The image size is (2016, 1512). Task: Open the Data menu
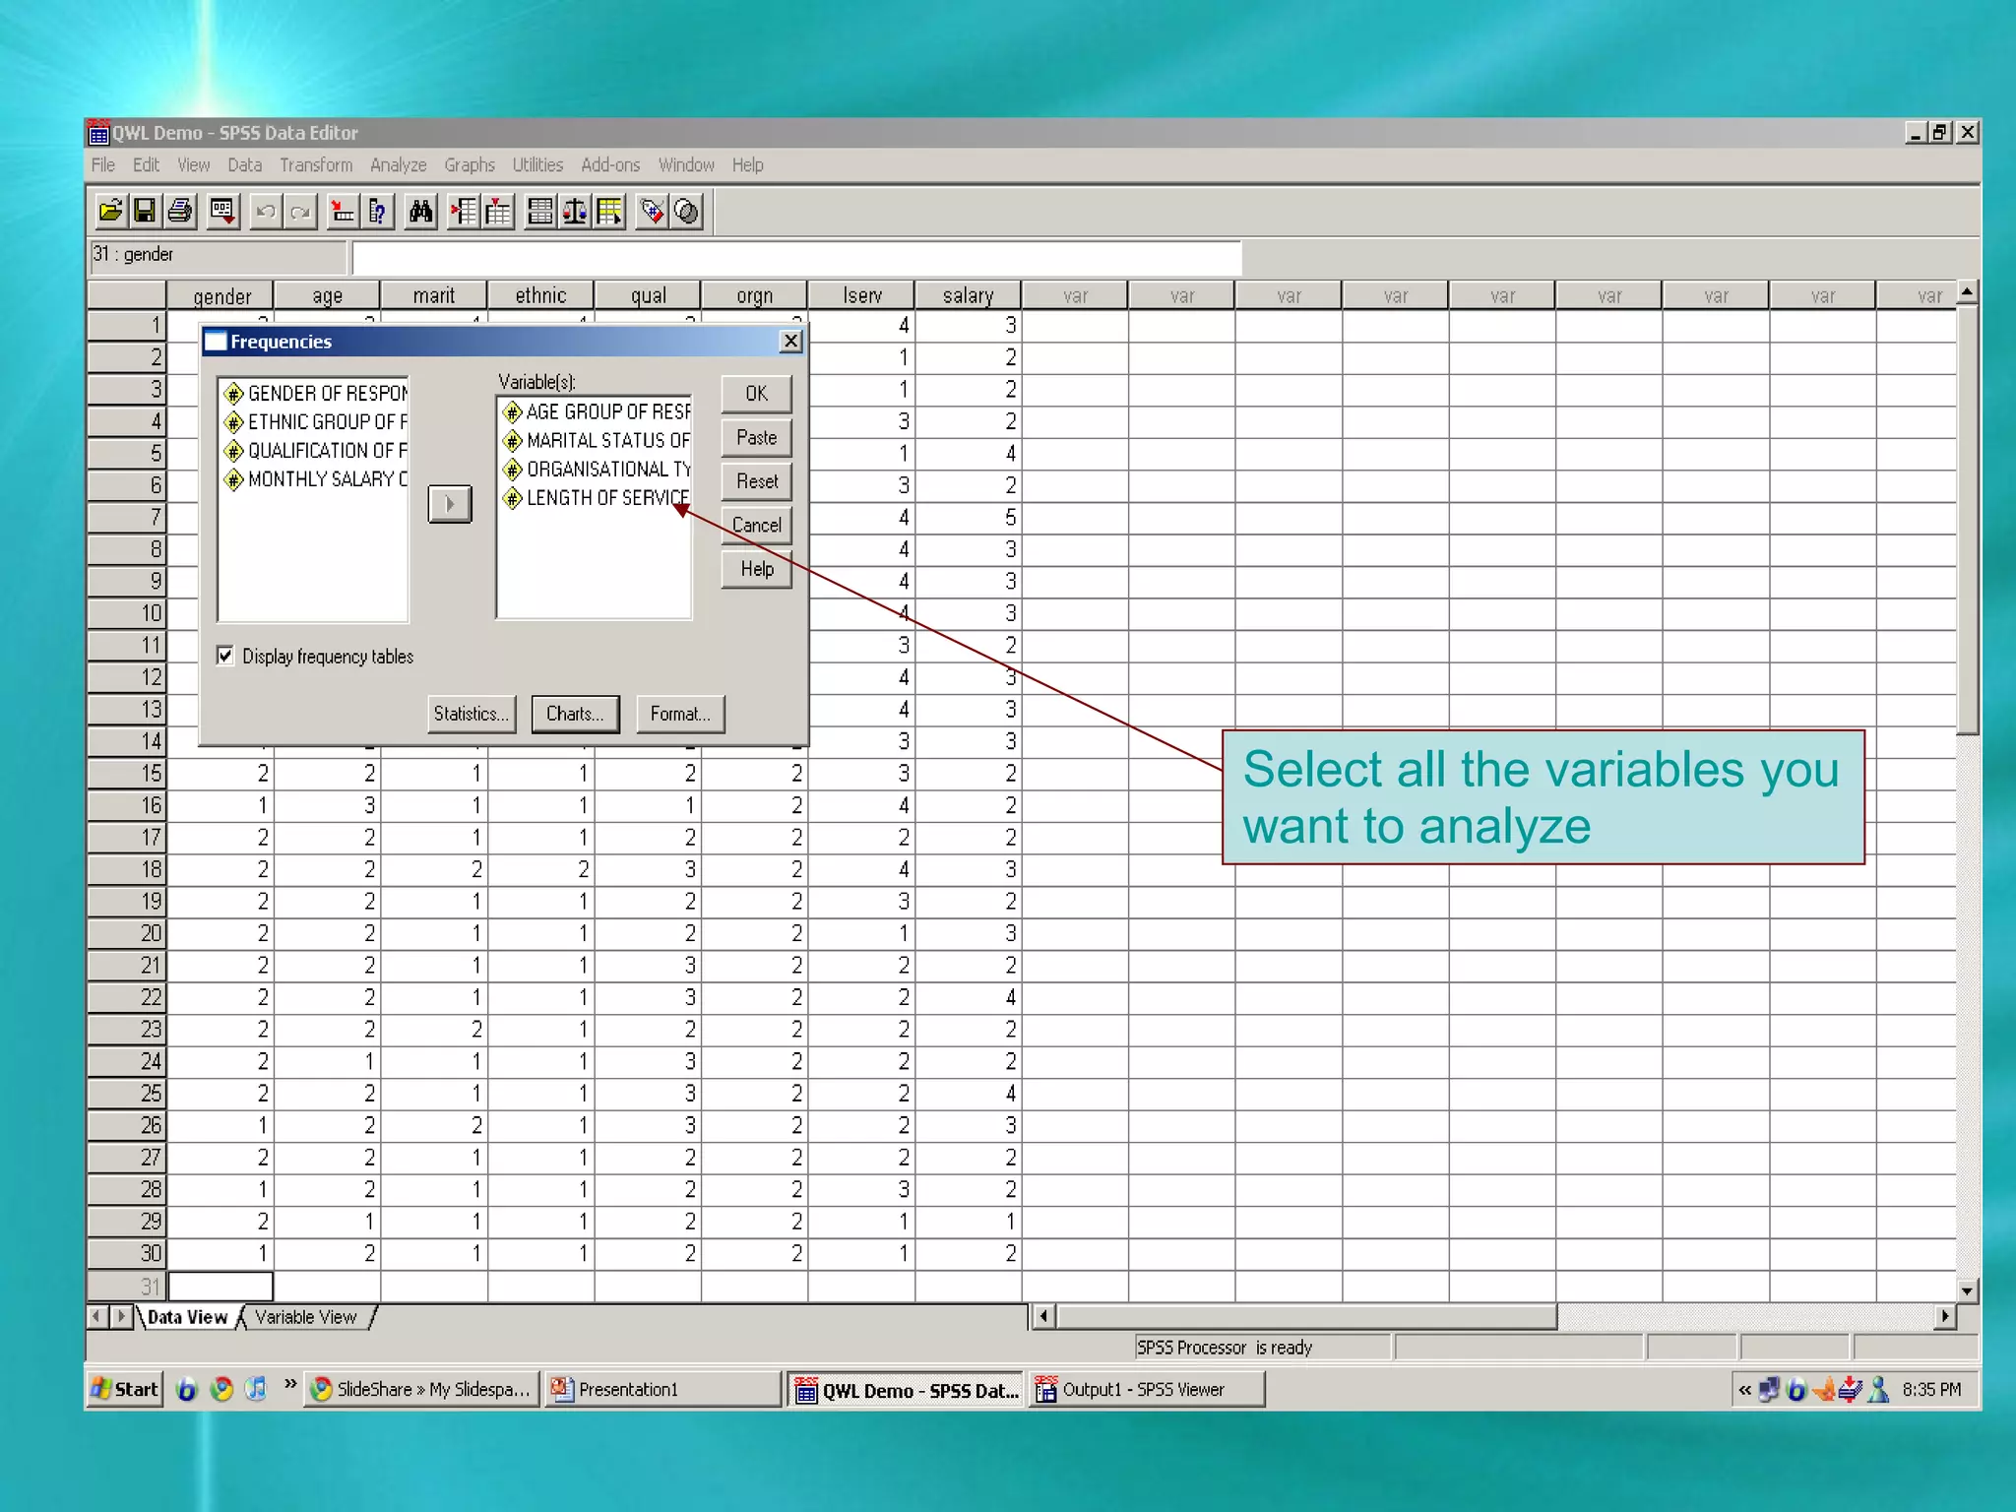pyautogui.click(x=244, y=164)
